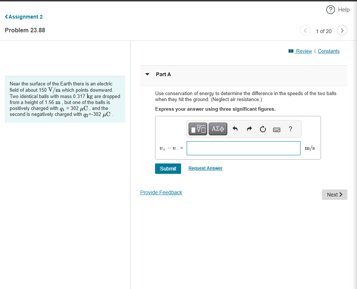This screenshot has height=289, width=357.
Task: Click the answer toolbar help question mark
Action: 290,129
